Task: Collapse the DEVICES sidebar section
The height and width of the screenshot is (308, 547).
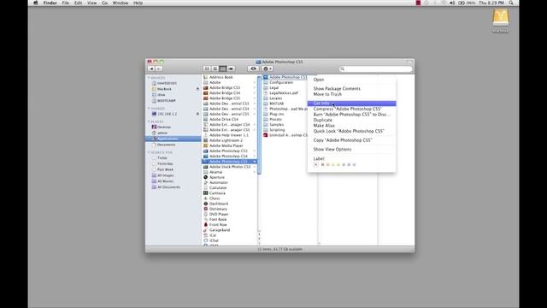Action: click(x=149, y=78)
